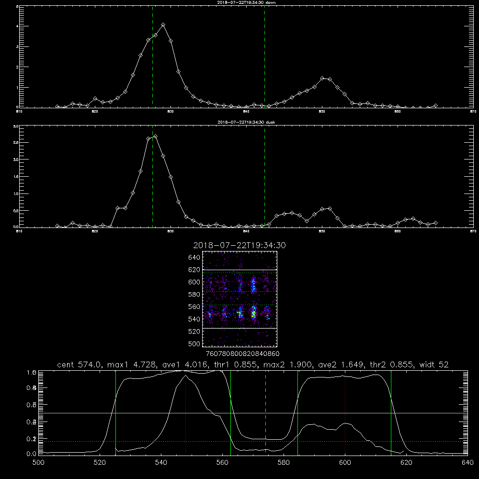This screenshot has width=479, height=479.
Task: Click the green vertical line at 525 in bottom plot
Action: pyautogui.click(x=115, y=412)
